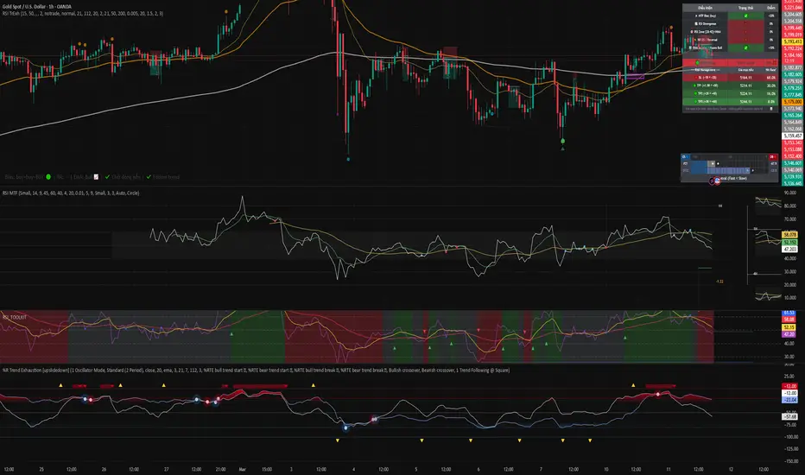Viewport: 805px width, 475px height.
Task: Click the green 52.152 RSI value label
Action: click(789, 242)
